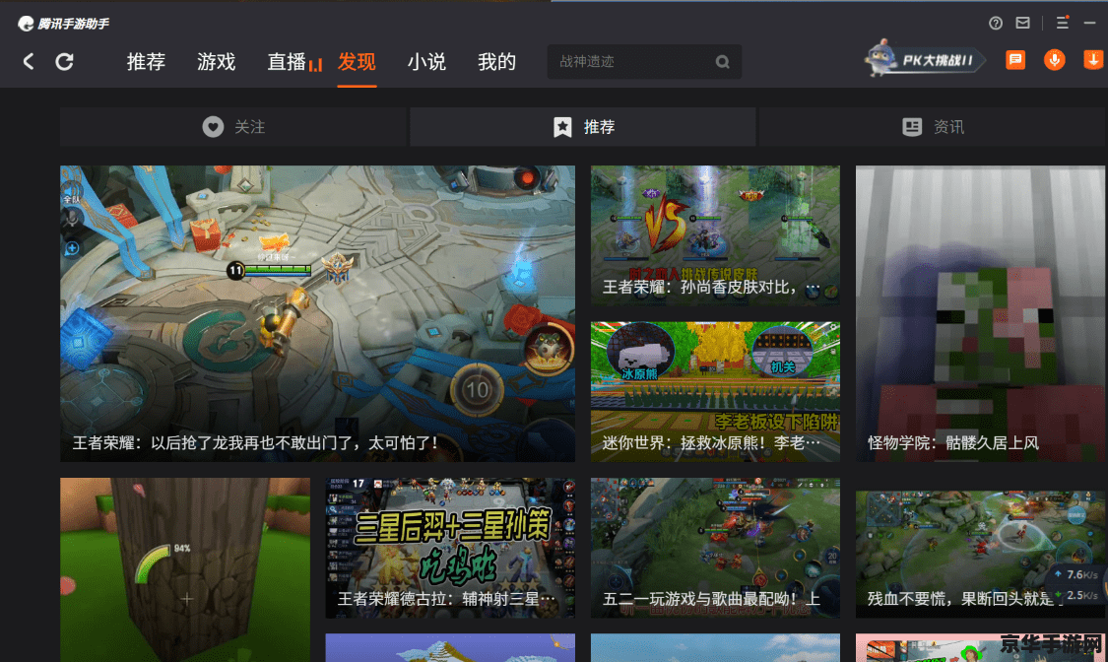The height and width of the screenshot is (662, 1108).
Task: Open the help question mark icon
Action: (995, 23)
